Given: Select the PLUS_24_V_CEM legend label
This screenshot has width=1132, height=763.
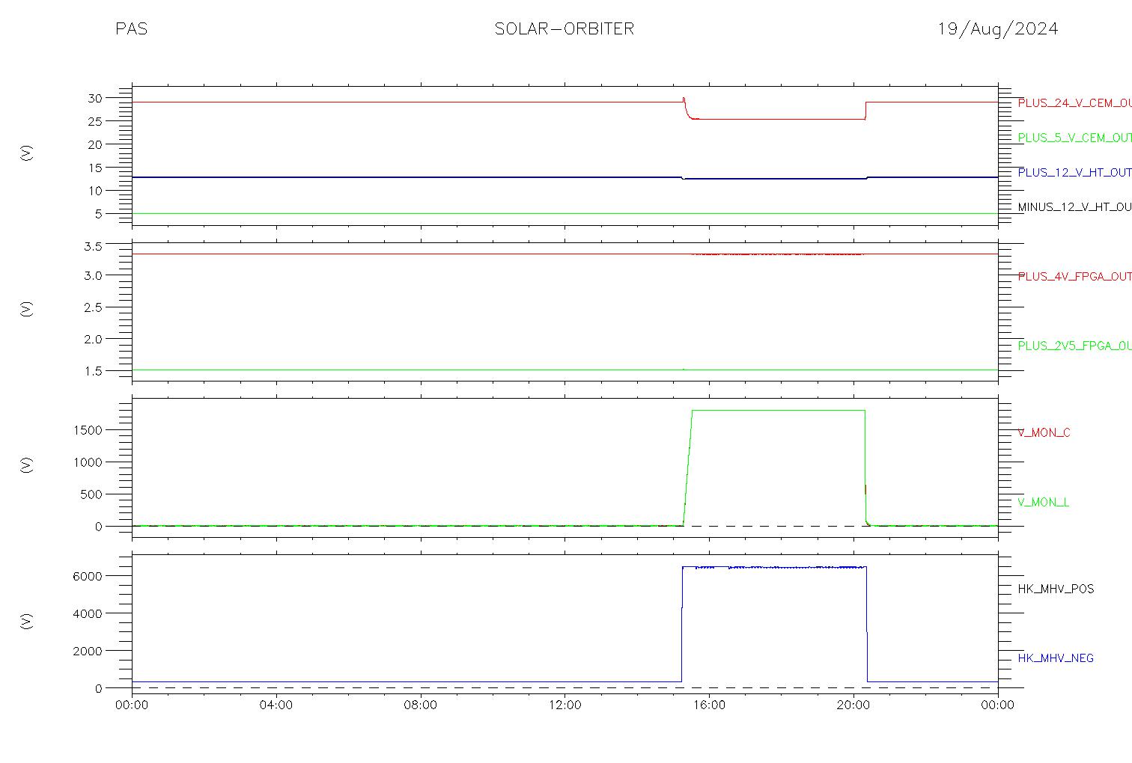Looking at the screenshot, I should point(1074,103).
